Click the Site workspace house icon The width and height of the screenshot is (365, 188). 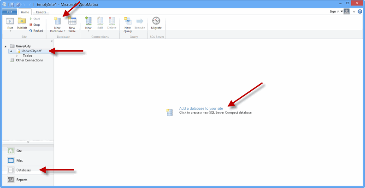coord(11,151)
